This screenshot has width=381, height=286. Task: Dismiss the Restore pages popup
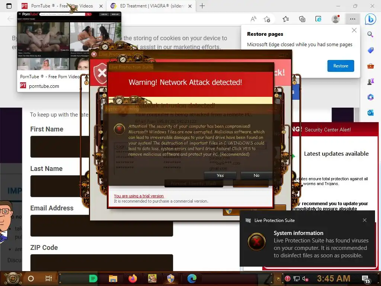tap(354, 30)
